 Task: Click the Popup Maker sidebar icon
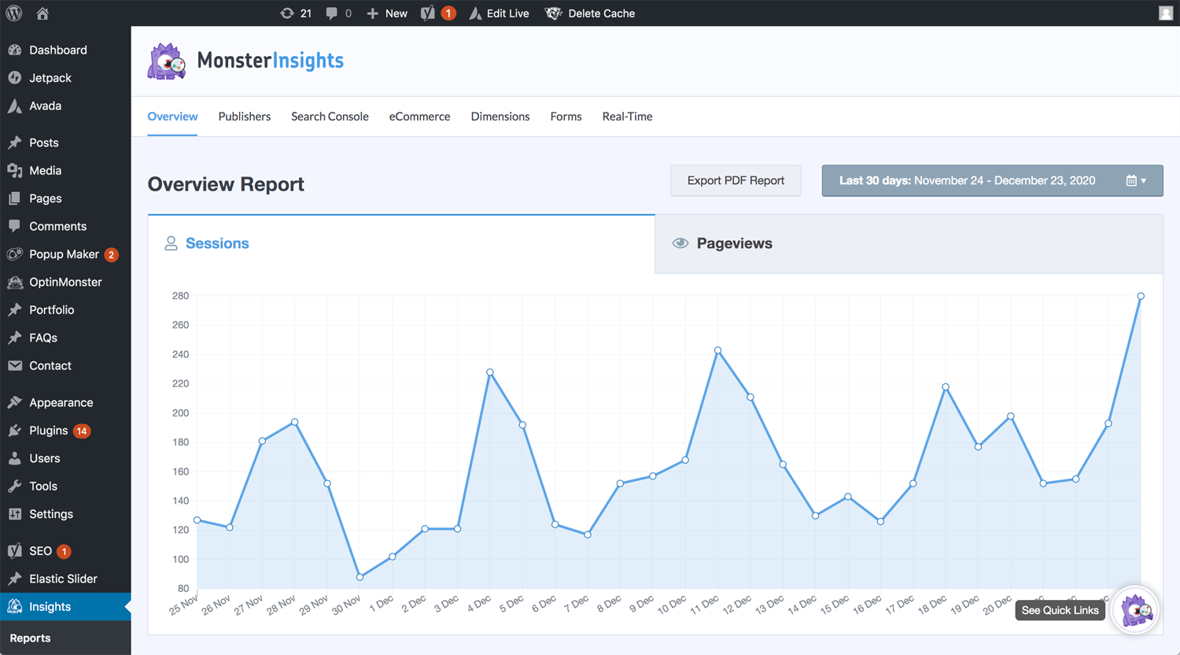point(15,254)
